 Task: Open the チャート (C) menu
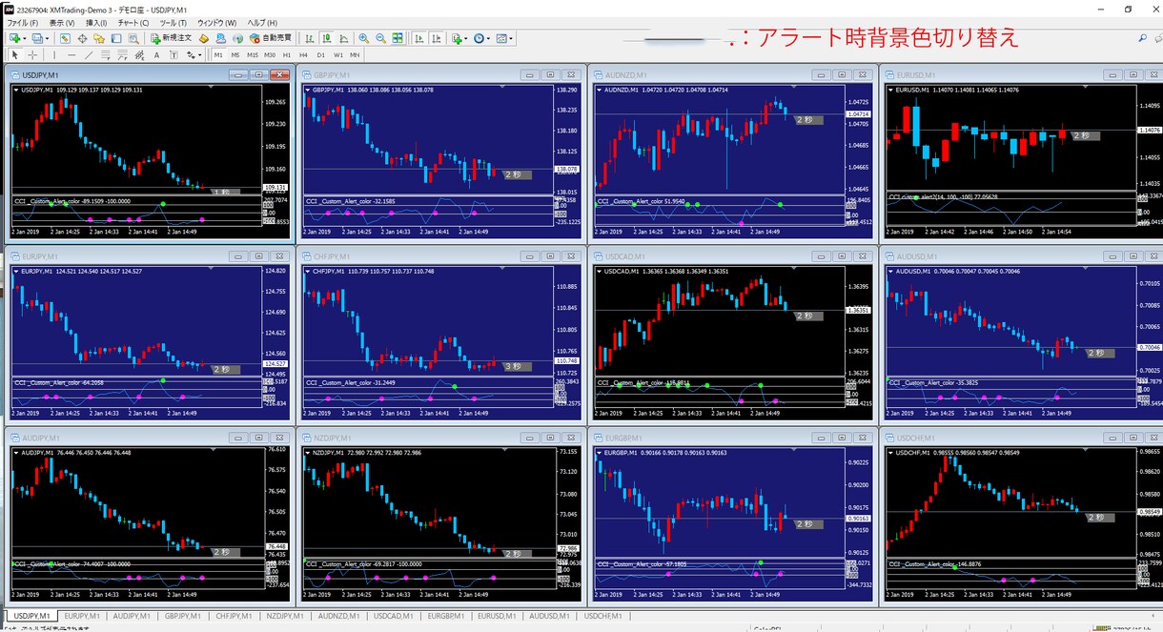pos(134,22)
